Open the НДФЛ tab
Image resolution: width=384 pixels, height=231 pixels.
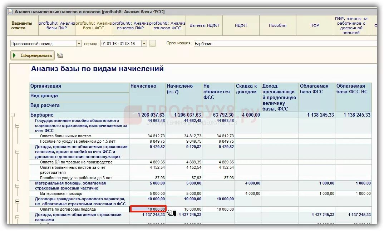click(x=241, y=25)
